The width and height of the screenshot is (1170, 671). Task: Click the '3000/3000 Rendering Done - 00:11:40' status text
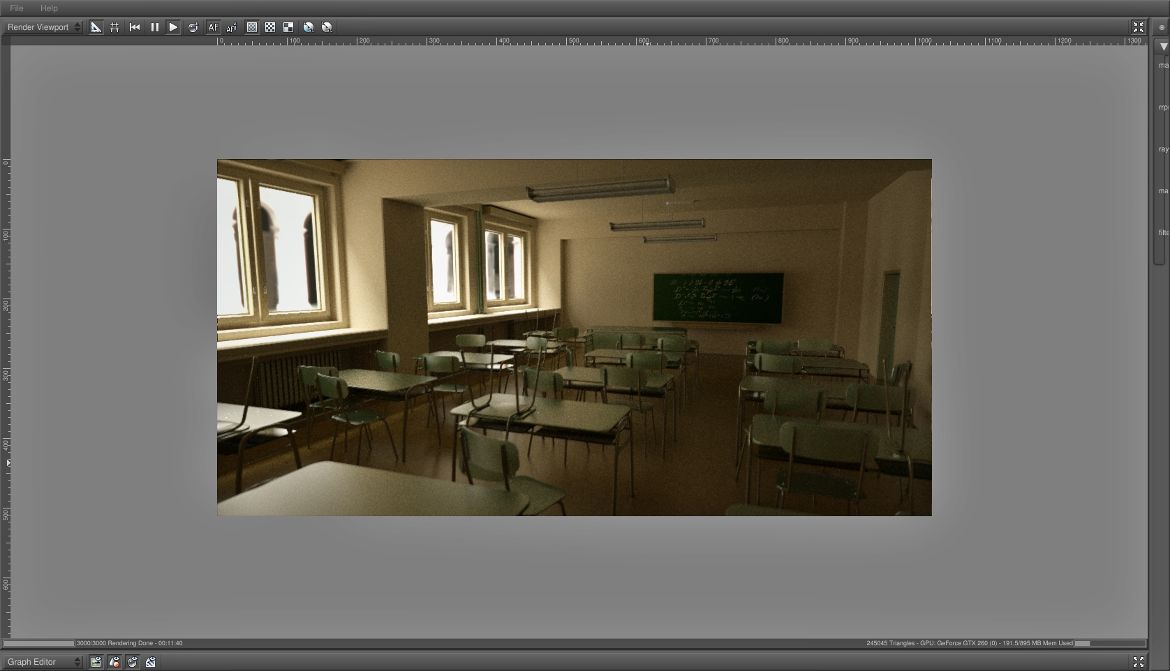click(130, 643)
